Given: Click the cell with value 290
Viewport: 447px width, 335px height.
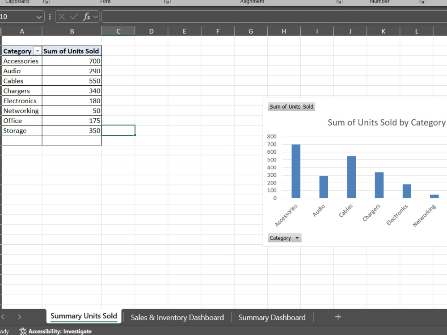Looking at the screenshot, I should [72, 71].
